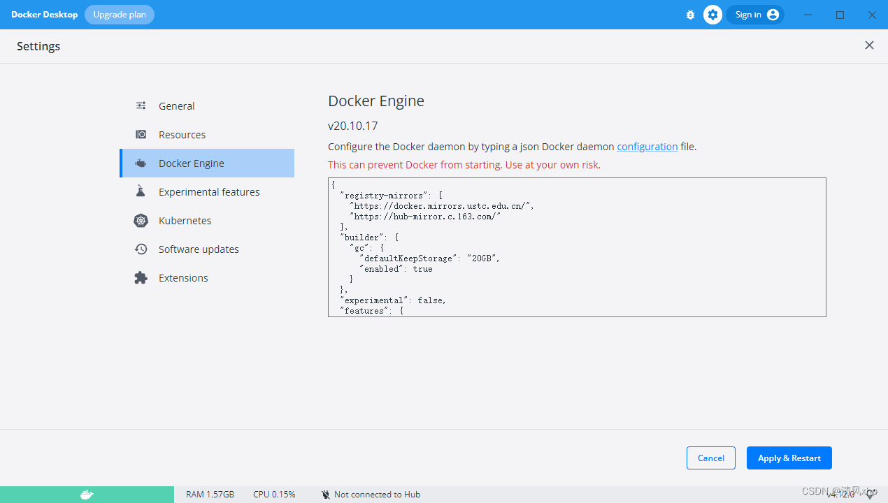The width and height of the screenshot is (888, 503).
Task: Minimize the Docker Desktop window
Action: [x=808, y=15]
